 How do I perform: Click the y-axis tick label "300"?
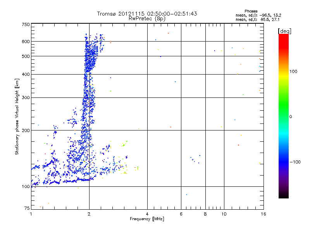[x=26, y=98]
